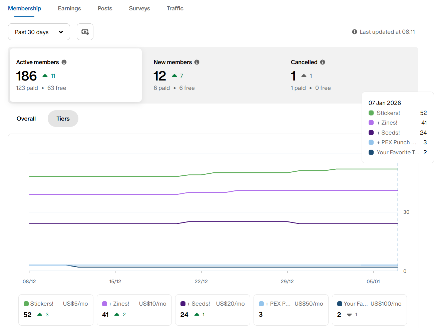
Task: Switch chart to Tiers view
Action: [x=63, y=119]
